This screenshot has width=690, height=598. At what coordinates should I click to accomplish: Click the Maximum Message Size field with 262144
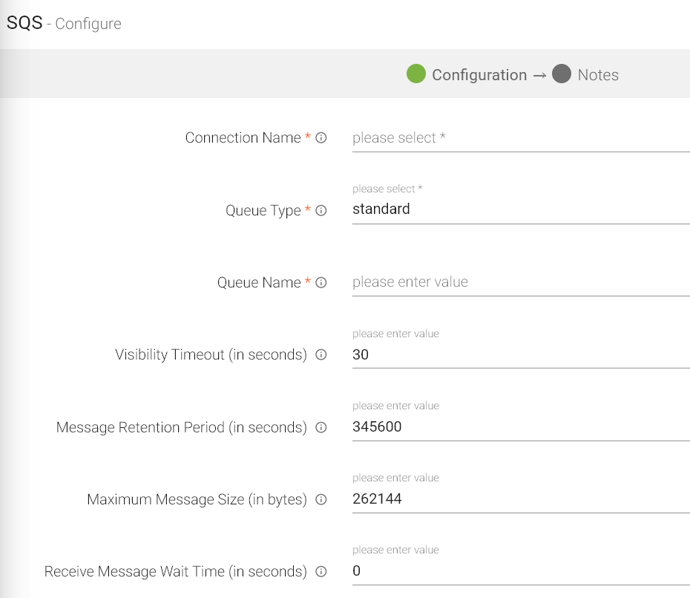pos(520,499)
